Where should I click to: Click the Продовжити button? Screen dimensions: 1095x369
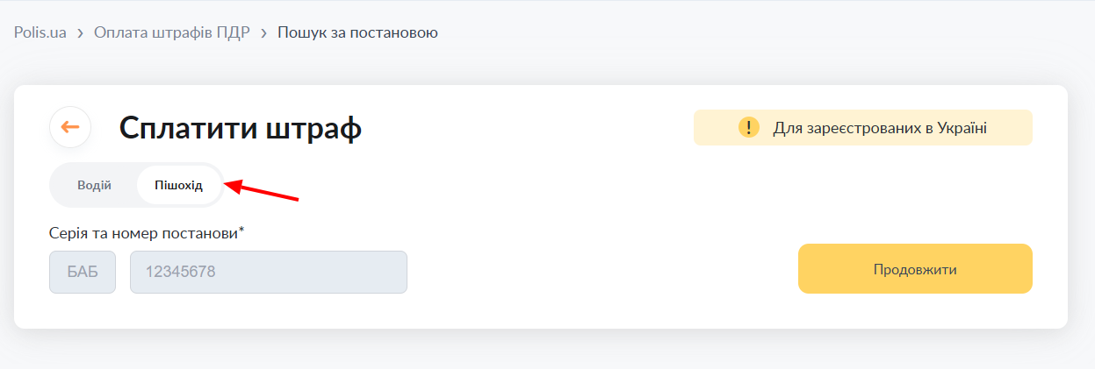click(915, 269)
